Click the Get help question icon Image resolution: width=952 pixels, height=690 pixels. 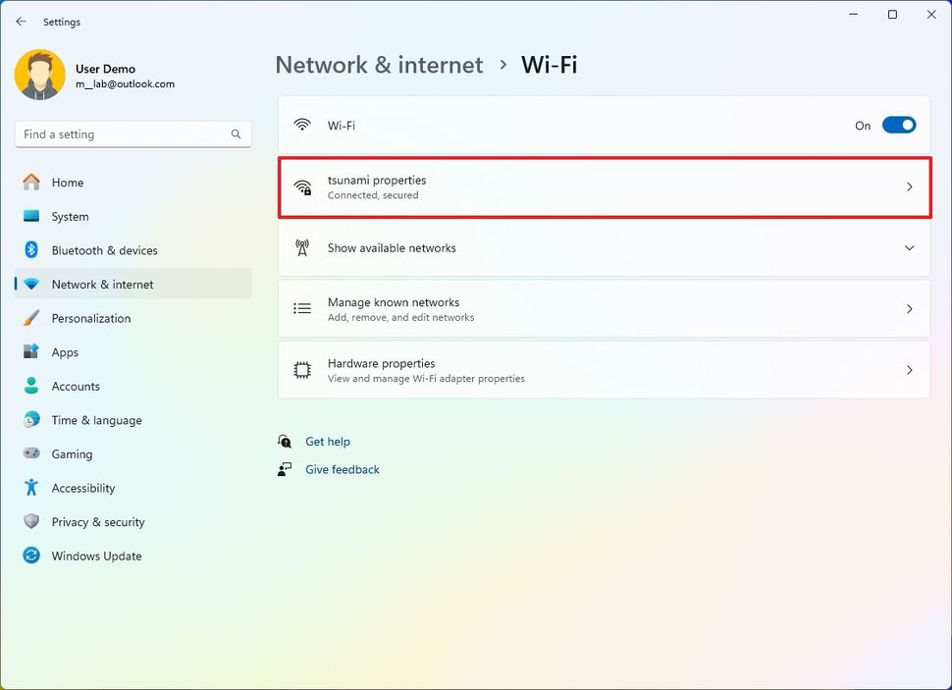coord(285,441)
